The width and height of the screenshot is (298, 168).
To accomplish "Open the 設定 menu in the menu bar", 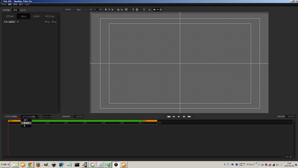I will [x=15, y=4].
